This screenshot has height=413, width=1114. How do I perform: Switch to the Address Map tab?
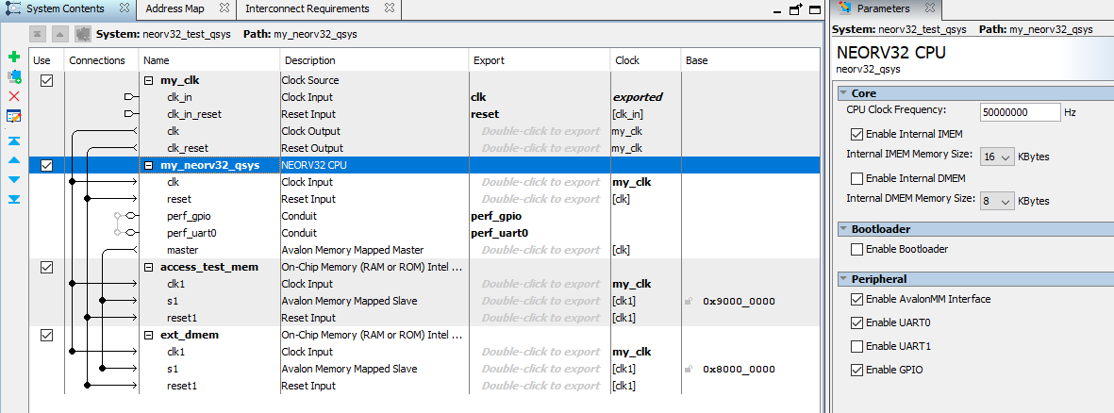coord(175,8)
